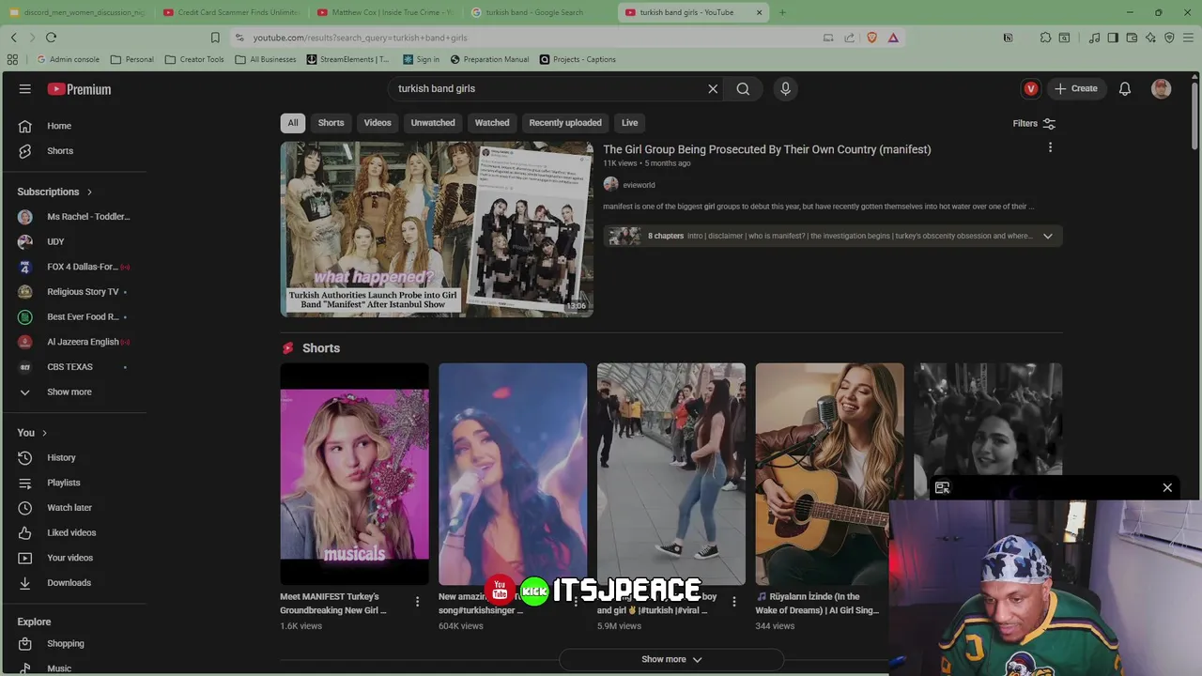Open the Extensions puzzle icon
1202x676 pixels.
[1045, 38]
